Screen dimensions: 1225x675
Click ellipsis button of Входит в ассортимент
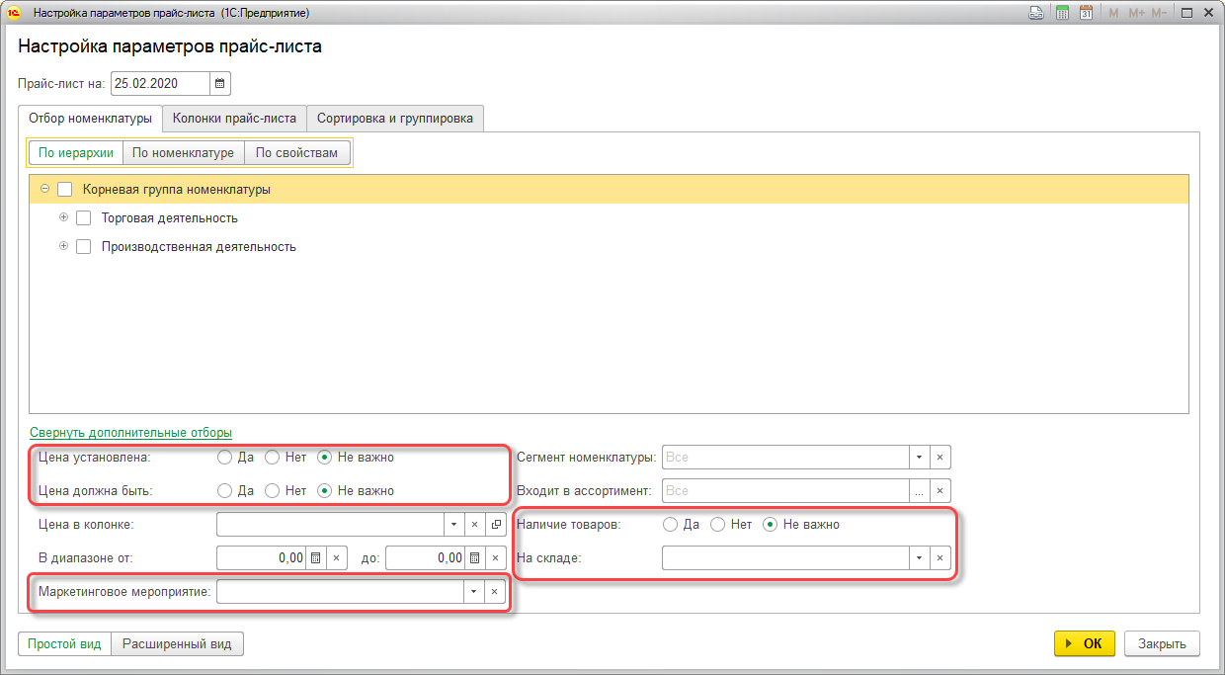[x=919, y=491]
